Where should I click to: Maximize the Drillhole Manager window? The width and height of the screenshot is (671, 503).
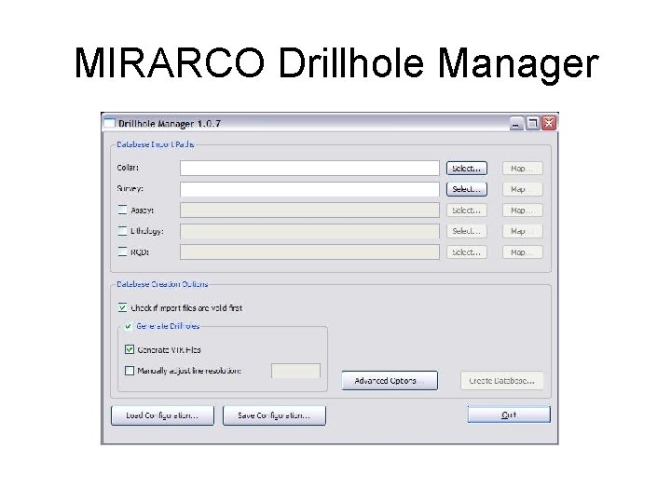[x=532, y=123]
